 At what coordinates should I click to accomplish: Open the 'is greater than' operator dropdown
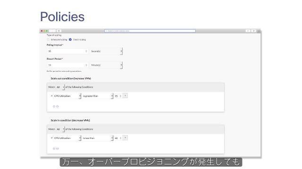(98, 96)
